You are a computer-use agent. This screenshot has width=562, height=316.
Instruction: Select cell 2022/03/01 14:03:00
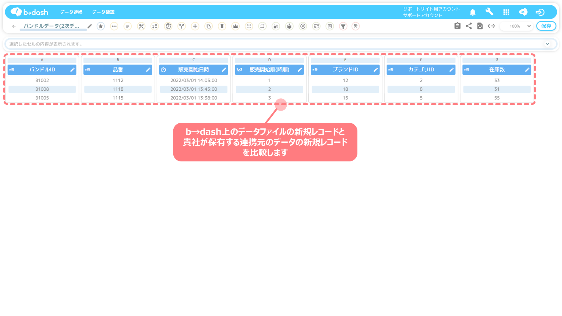point(194,80)
